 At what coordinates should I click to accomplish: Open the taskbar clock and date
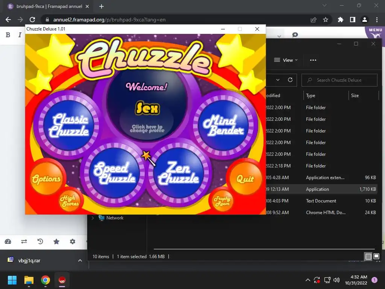click(x=356, y=280)
